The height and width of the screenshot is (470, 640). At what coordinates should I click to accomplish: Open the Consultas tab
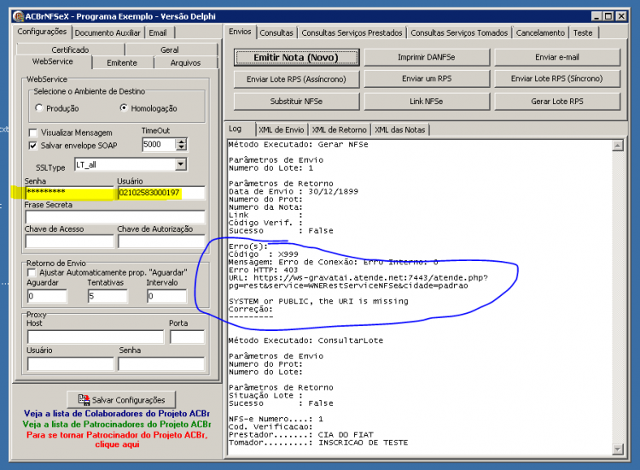click(276, 33)
